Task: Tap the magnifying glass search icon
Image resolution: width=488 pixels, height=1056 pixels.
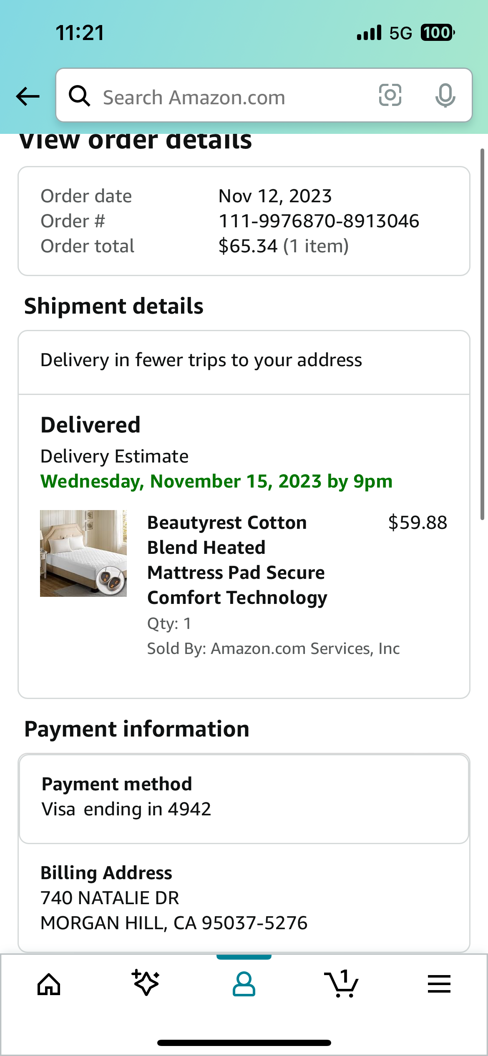Action: point(79,96)
